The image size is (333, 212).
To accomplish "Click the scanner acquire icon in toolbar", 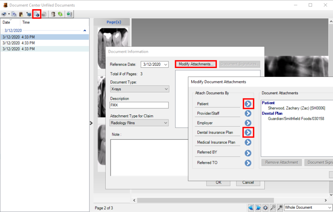I will click(4, 14).
